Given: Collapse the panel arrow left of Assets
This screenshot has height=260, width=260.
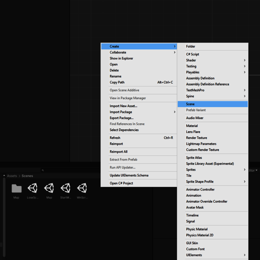Looking at the screenshot, I should [x=4, y=176].
